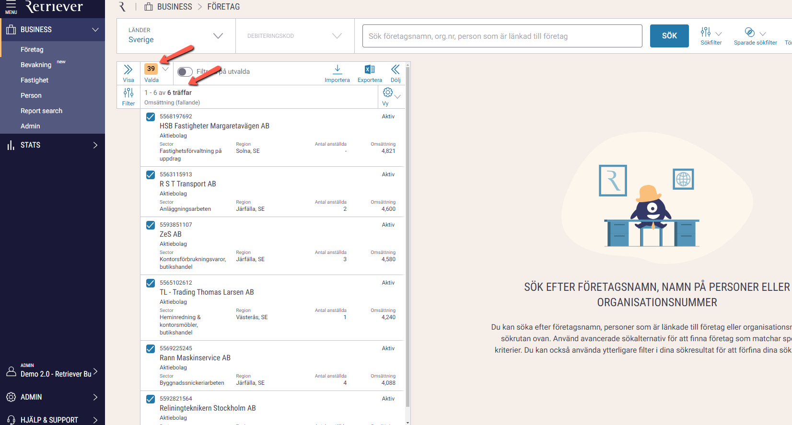Click the ADMIN gear icon in sidebar
The height and width of the screenshot is (425, 792).
[x=11, y=397]
